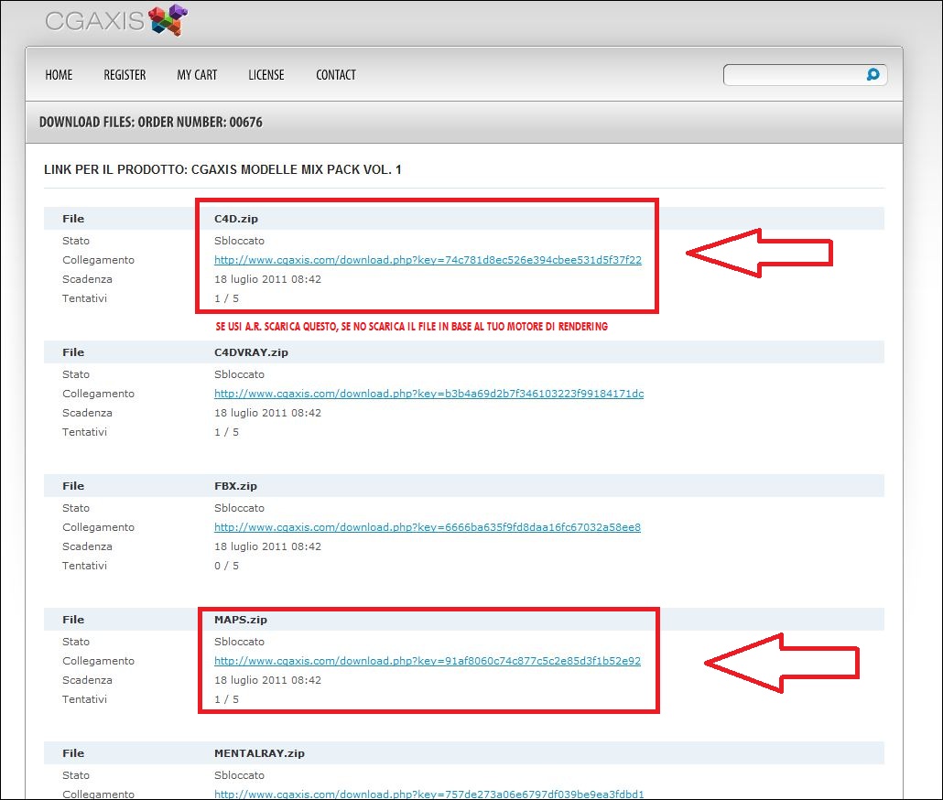Open the C4DVRAY.zip download link
Image resolution: width=943 pixels, height=800 pixels.
pyautogui.click(x=428, y=393)
